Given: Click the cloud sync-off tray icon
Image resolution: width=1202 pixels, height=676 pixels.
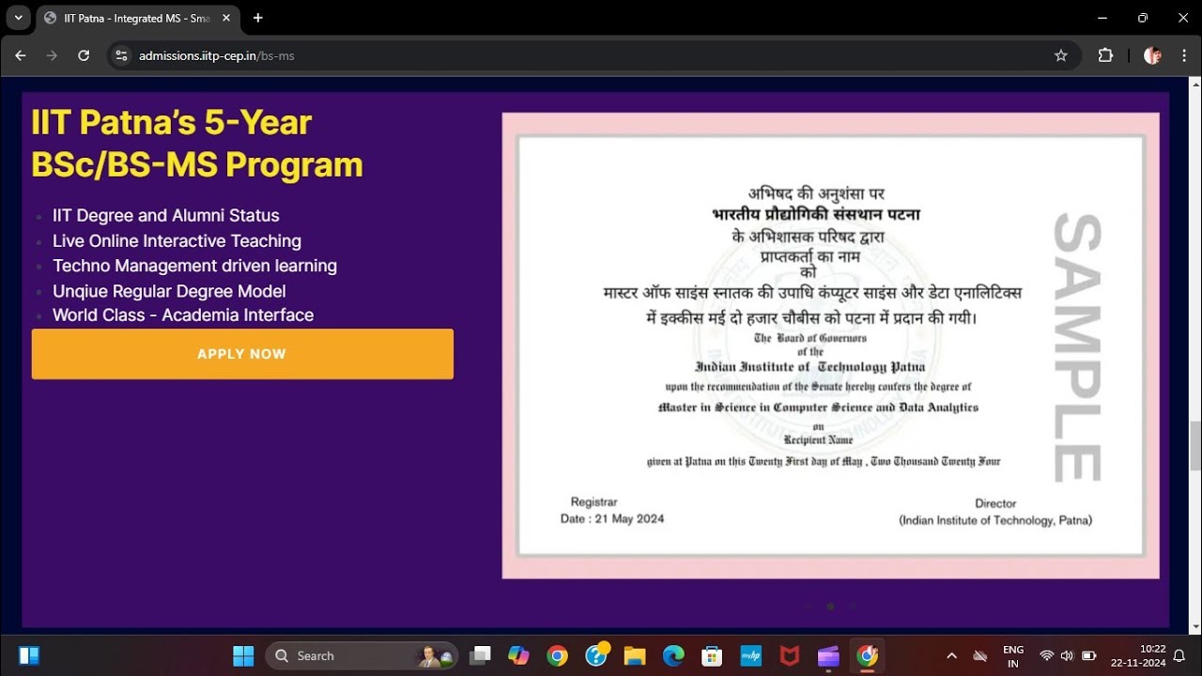Looking at the screenshot, I should 980,655.
